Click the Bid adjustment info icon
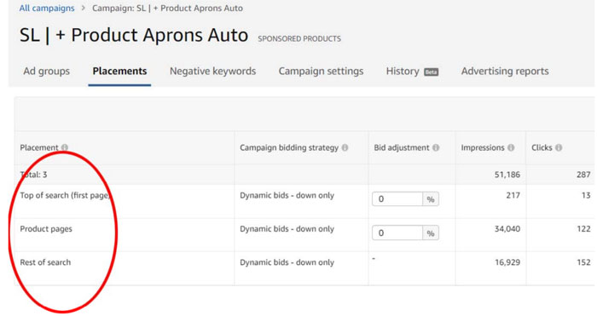The width and height of the screenshot is (597, 316). pos(436,147)
